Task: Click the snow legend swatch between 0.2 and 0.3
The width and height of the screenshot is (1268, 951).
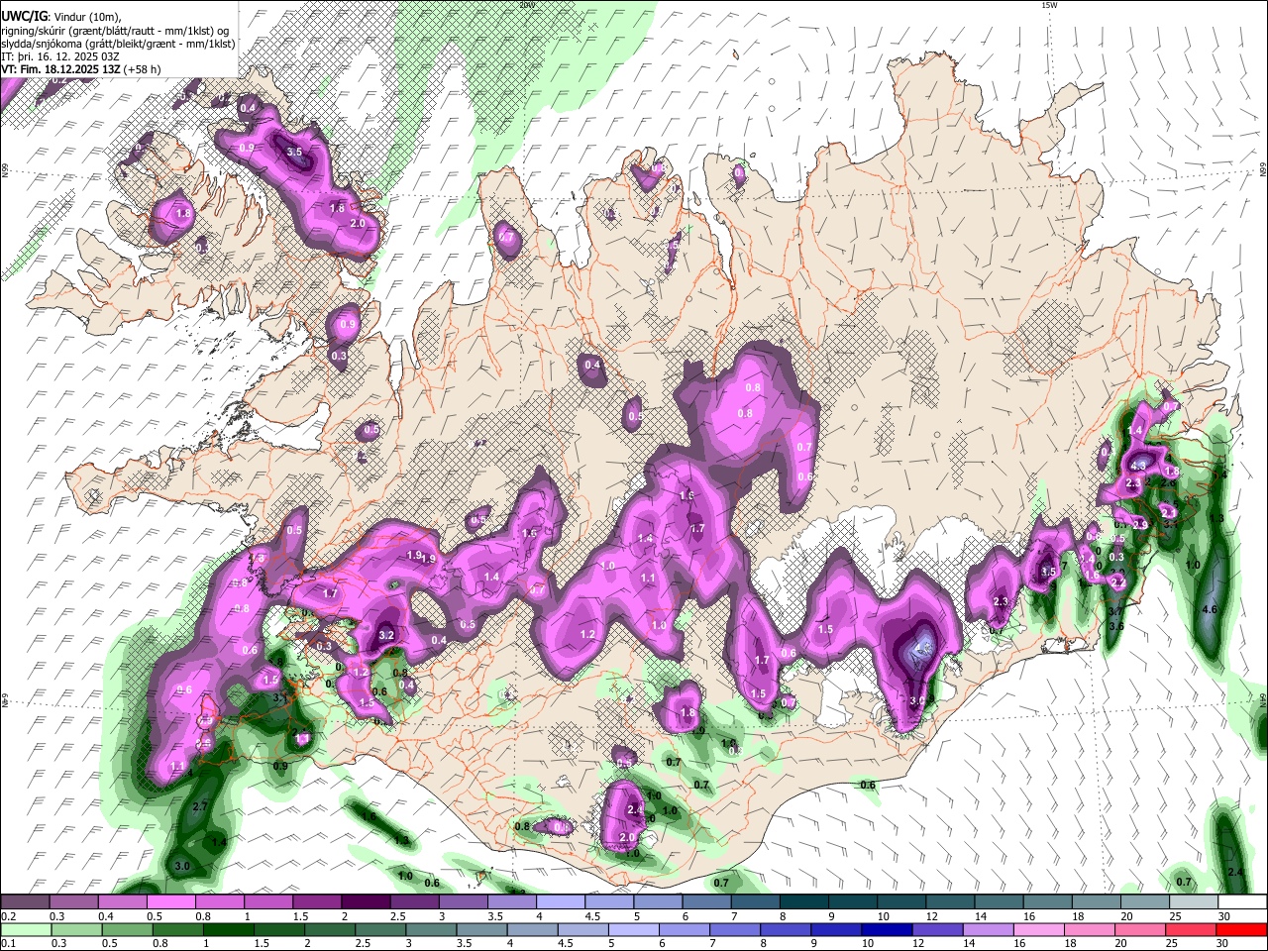Action: 25,901
